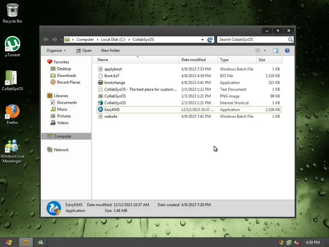Screen dimensions: 329x247
Task: Click the network tray icon
Action: point(289,242)
